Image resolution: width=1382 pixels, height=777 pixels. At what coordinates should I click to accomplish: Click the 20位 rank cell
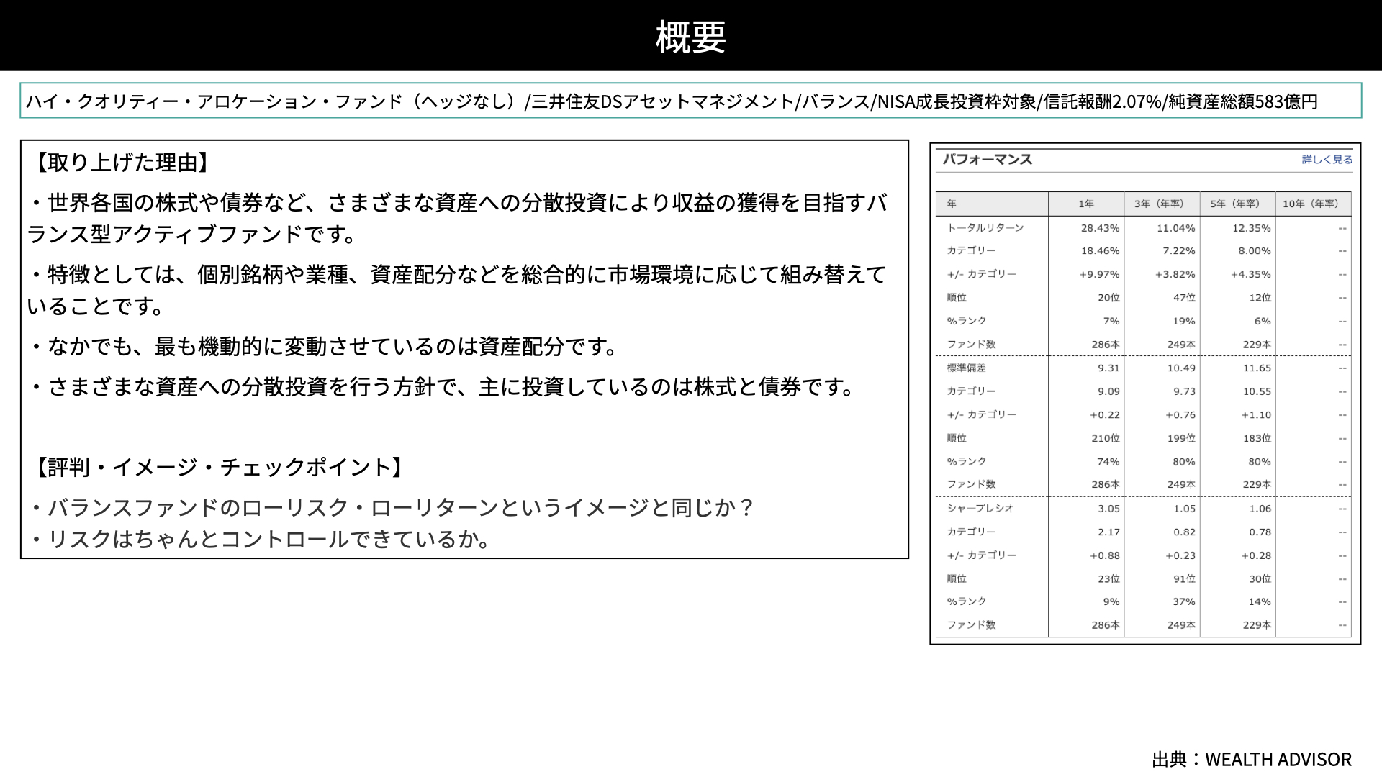point(1108,298)
